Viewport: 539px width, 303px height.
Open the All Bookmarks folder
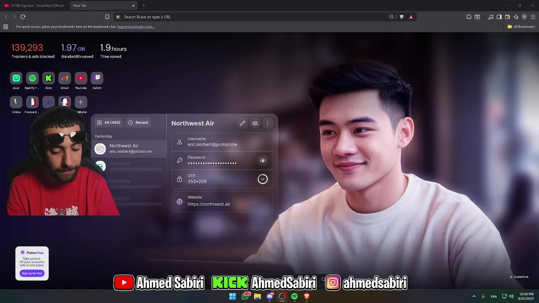point(521,27)
